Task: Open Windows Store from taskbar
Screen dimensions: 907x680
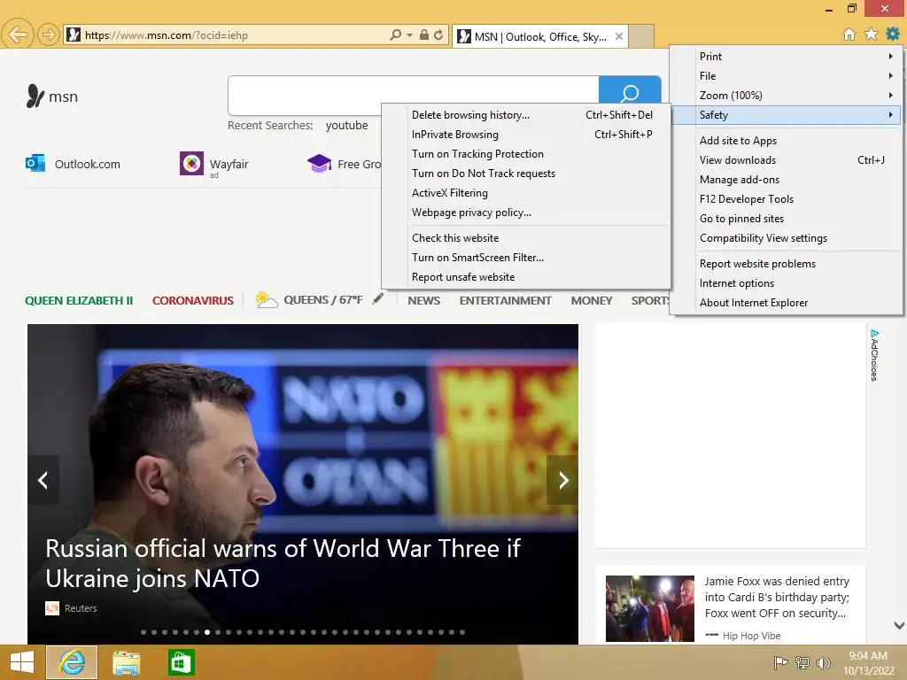Action: (181, 662)
